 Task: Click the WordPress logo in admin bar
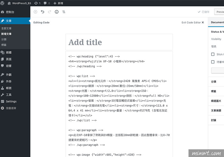tap(3, 3)
